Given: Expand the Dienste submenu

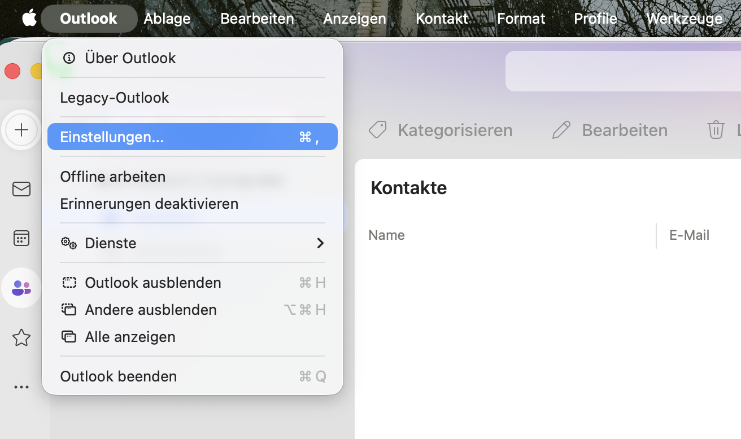Looking at the screenshot, I should pyautogui.click(x=192, y=243).
